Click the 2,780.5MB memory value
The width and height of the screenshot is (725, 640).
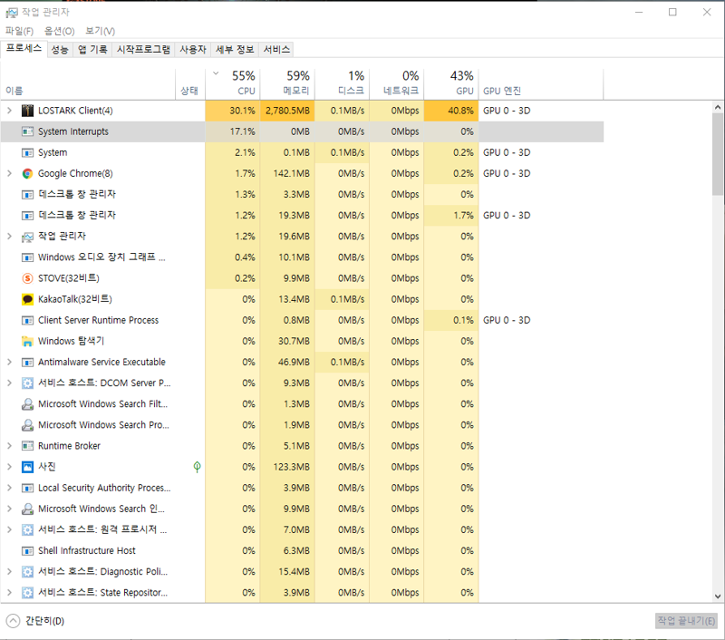[x=287, y=111]
